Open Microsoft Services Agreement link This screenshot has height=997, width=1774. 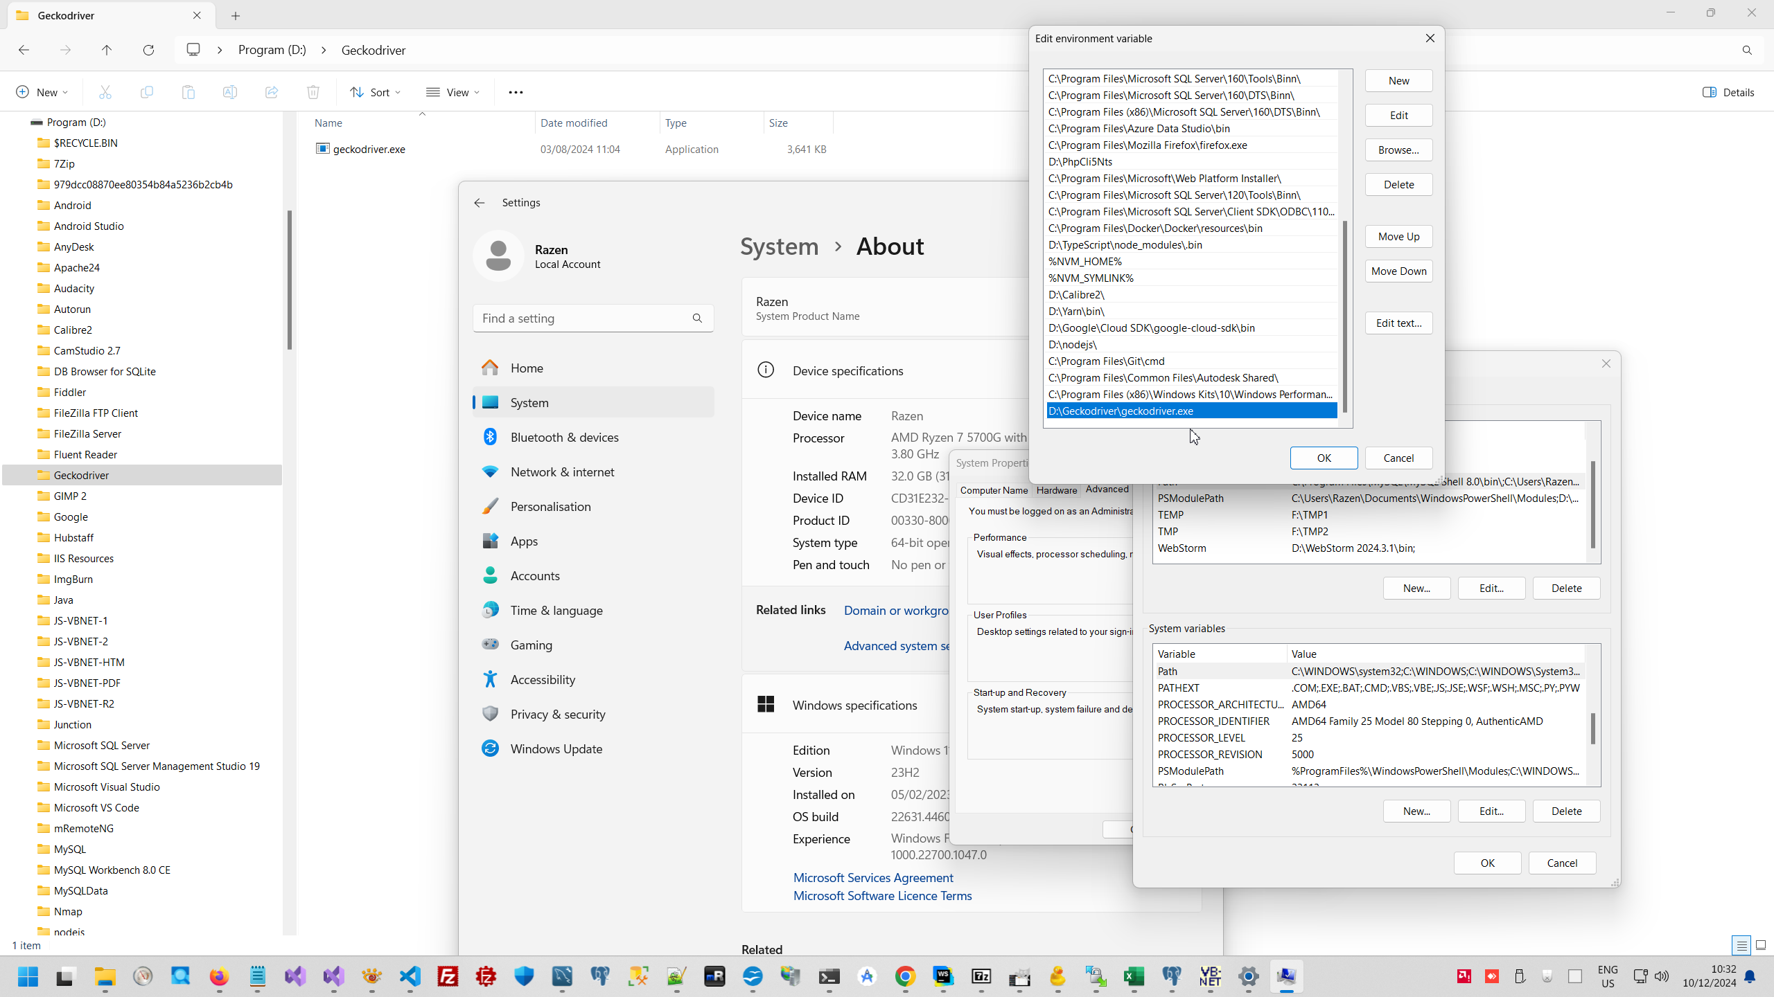point(873,877)
